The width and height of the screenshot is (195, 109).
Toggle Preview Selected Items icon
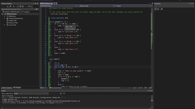click(x=31, y=6)
